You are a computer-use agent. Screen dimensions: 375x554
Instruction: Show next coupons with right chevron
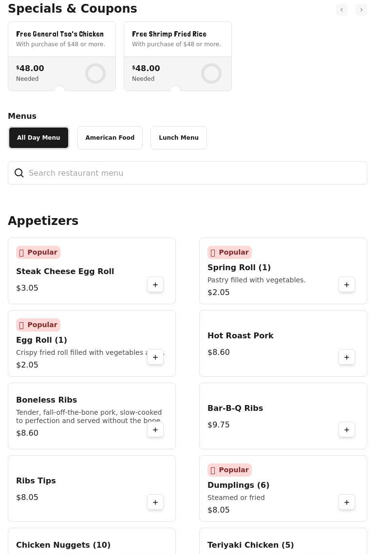pos(361,10)
